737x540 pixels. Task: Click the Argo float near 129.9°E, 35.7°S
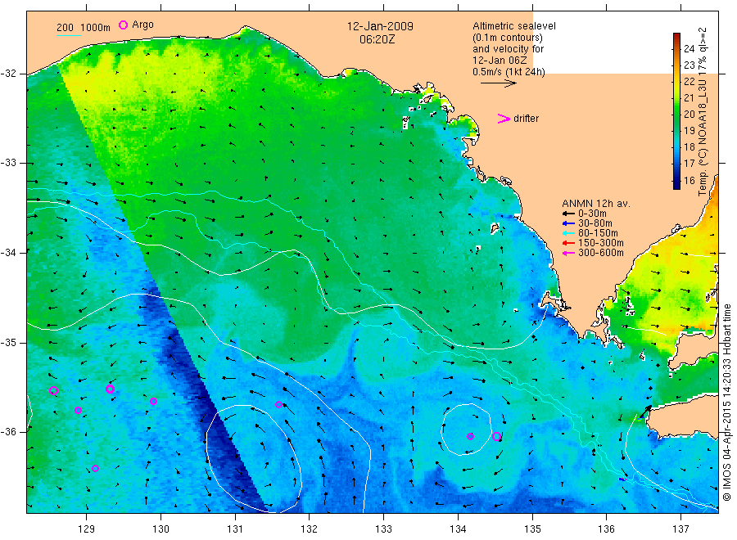(x=153, y=402)
